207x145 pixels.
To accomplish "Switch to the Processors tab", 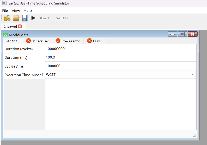I will 68,41.
